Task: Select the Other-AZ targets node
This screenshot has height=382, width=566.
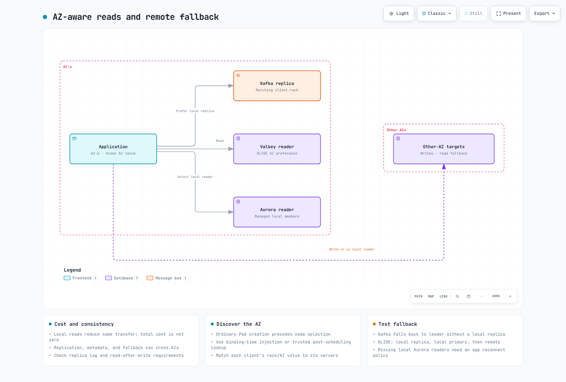Action: [444, 149]
